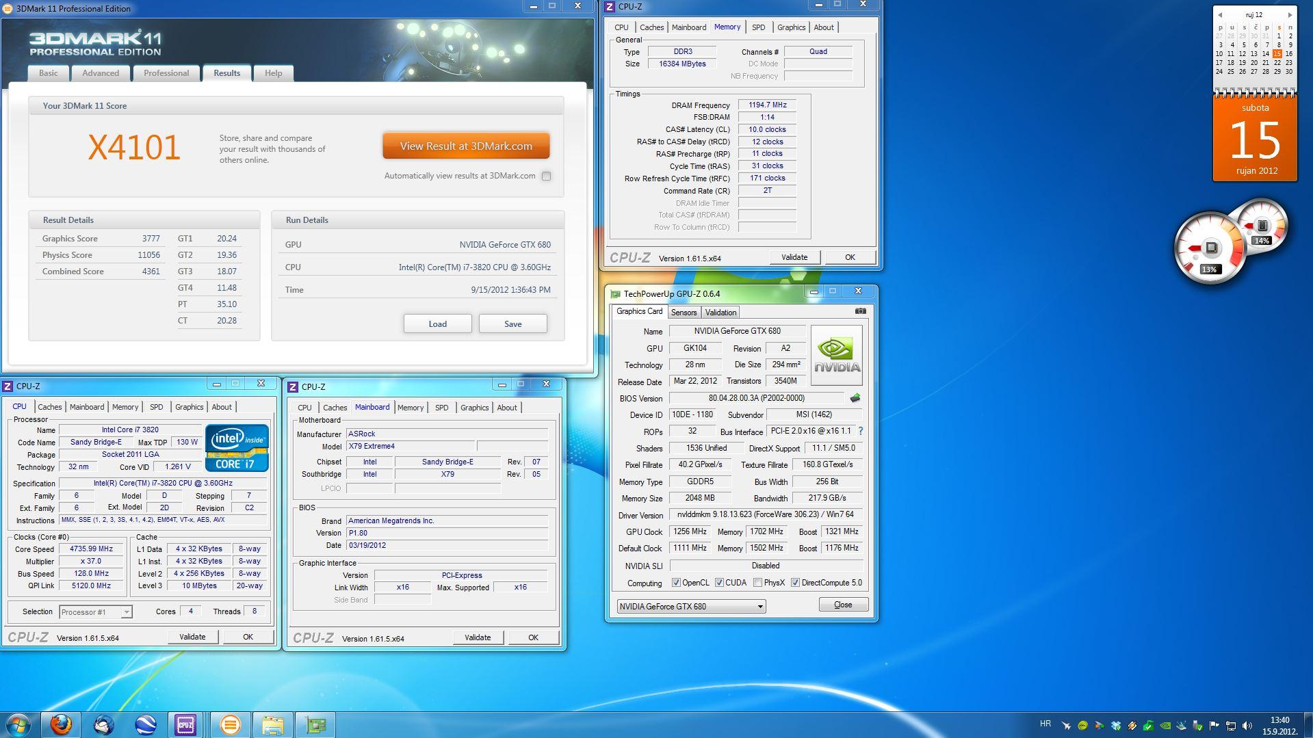Click the large 15 date on calendar gadget
Image resolution: width=1313 pixels, height=738 pixels.
1255,140
